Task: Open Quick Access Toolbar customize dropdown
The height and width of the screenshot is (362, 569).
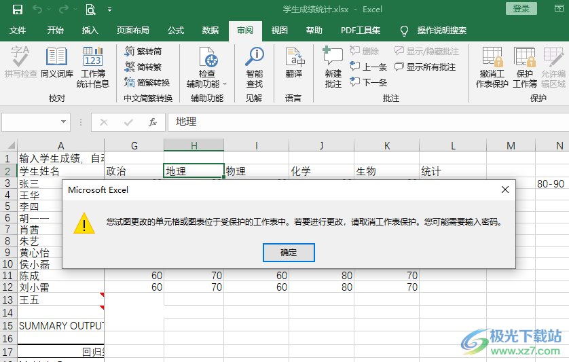Action: click(x=110, y=10)
